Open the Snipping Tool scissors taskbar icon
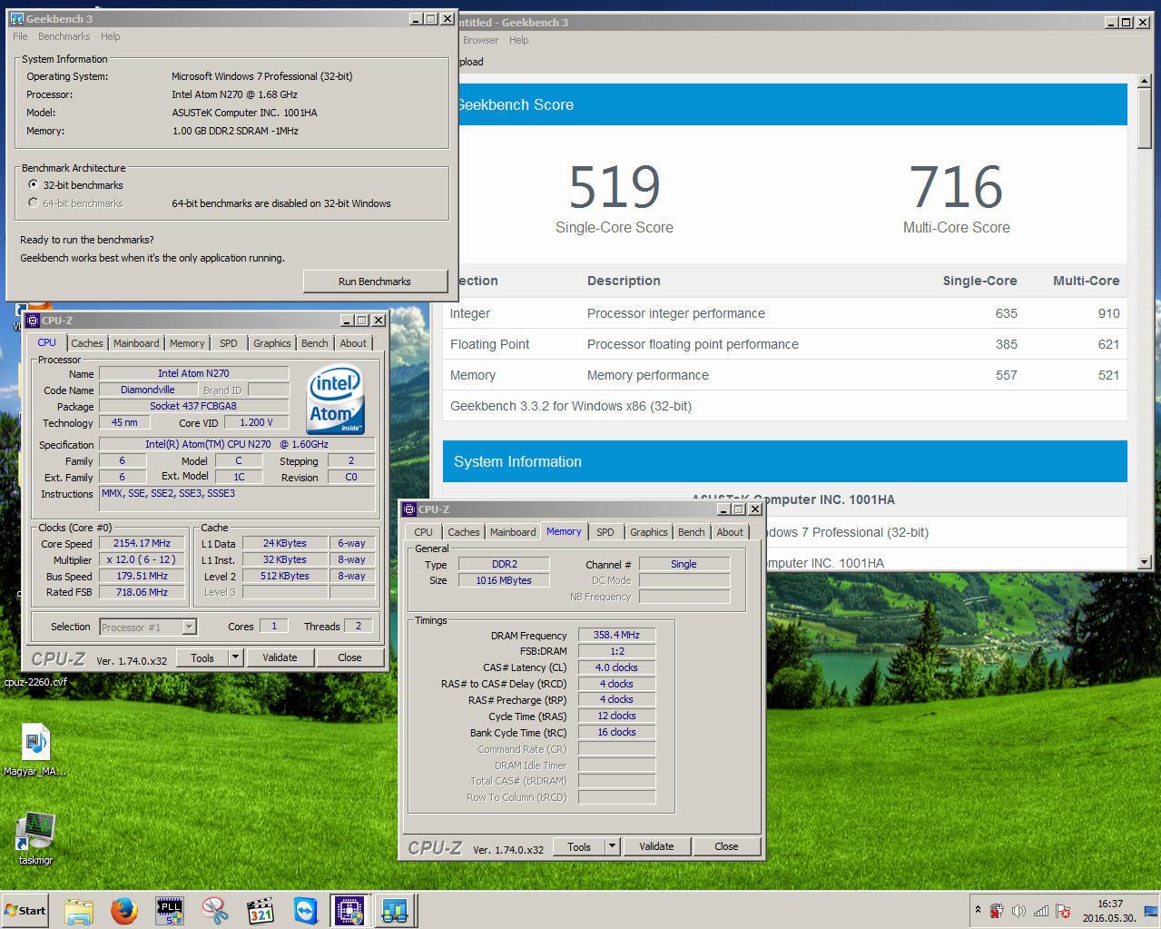This screenshot has height=929, width=1161. pos(215,910)
